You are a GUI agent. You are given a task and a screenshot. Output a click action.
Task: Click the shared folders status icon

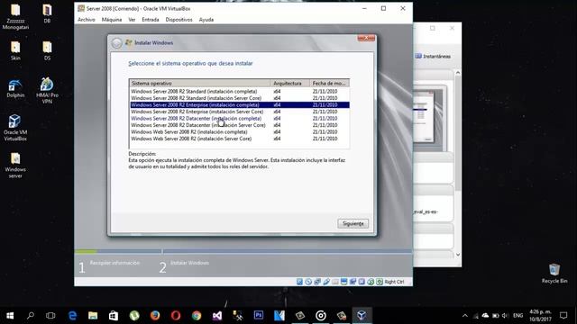(x=334, y=282)
